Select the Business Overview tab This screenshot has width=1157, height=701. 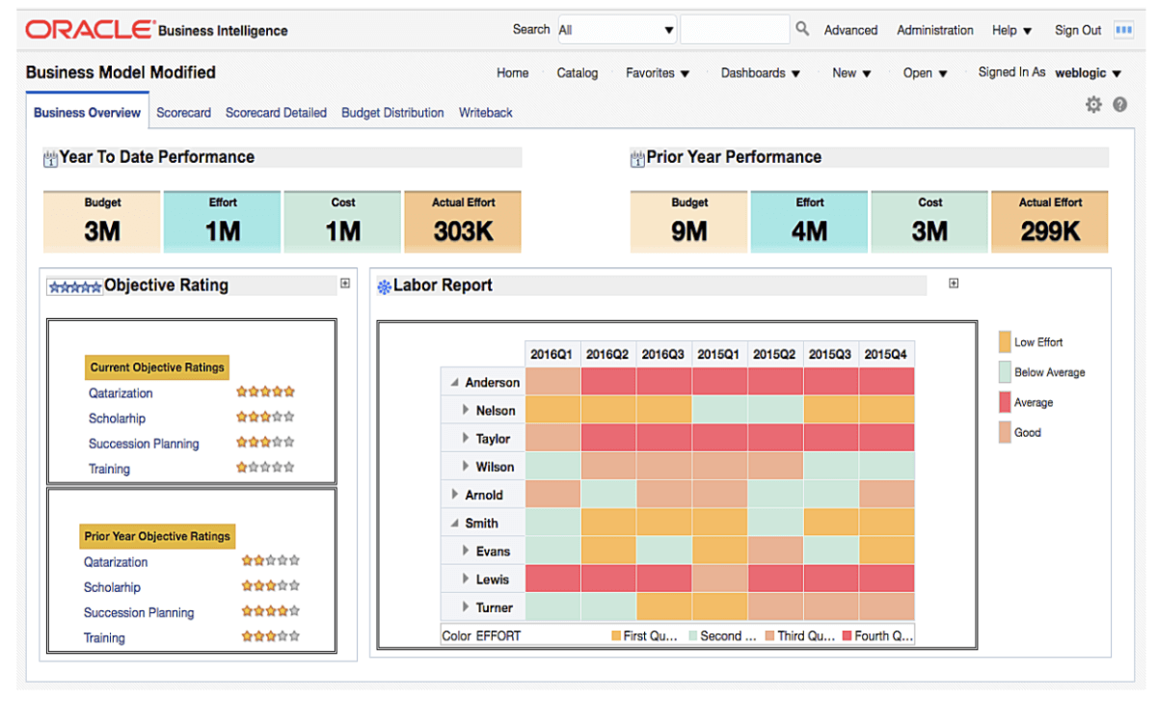pos(87,113)
